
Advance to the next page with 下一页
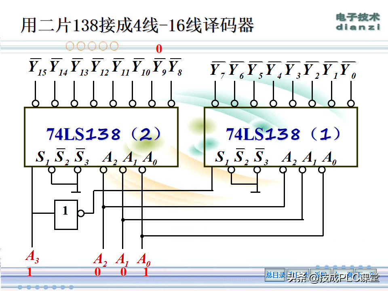point(366,275)
